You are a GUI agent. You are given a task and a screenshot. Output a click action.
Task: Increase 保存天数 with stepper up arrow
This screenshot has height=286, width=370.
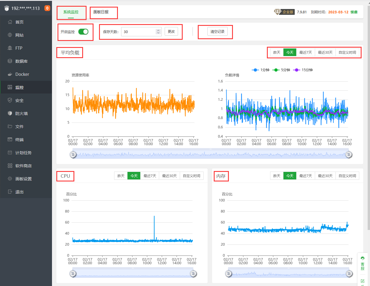[x=158, y=30]
